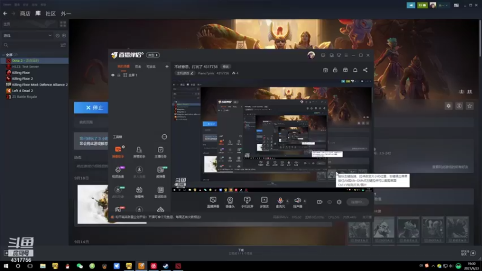Open the 主播任务 streamer tasks tool
This screenshot has width=482, height=271.
[160, 152]
